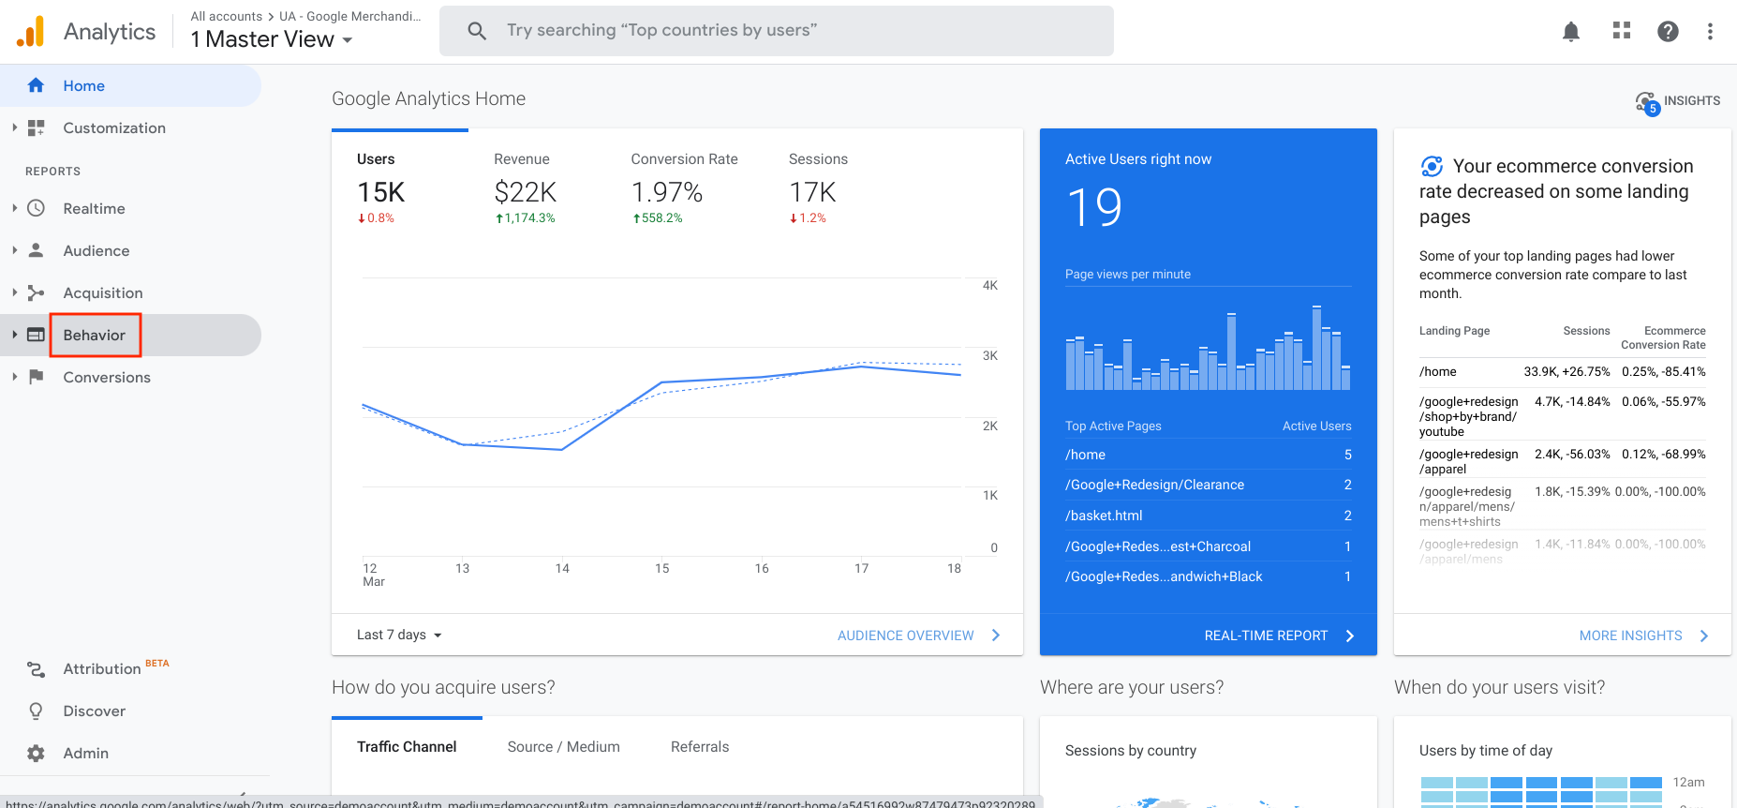Click the Attribution path icon
Viewport: 1737px width, 808px height.
pos(36,668)
